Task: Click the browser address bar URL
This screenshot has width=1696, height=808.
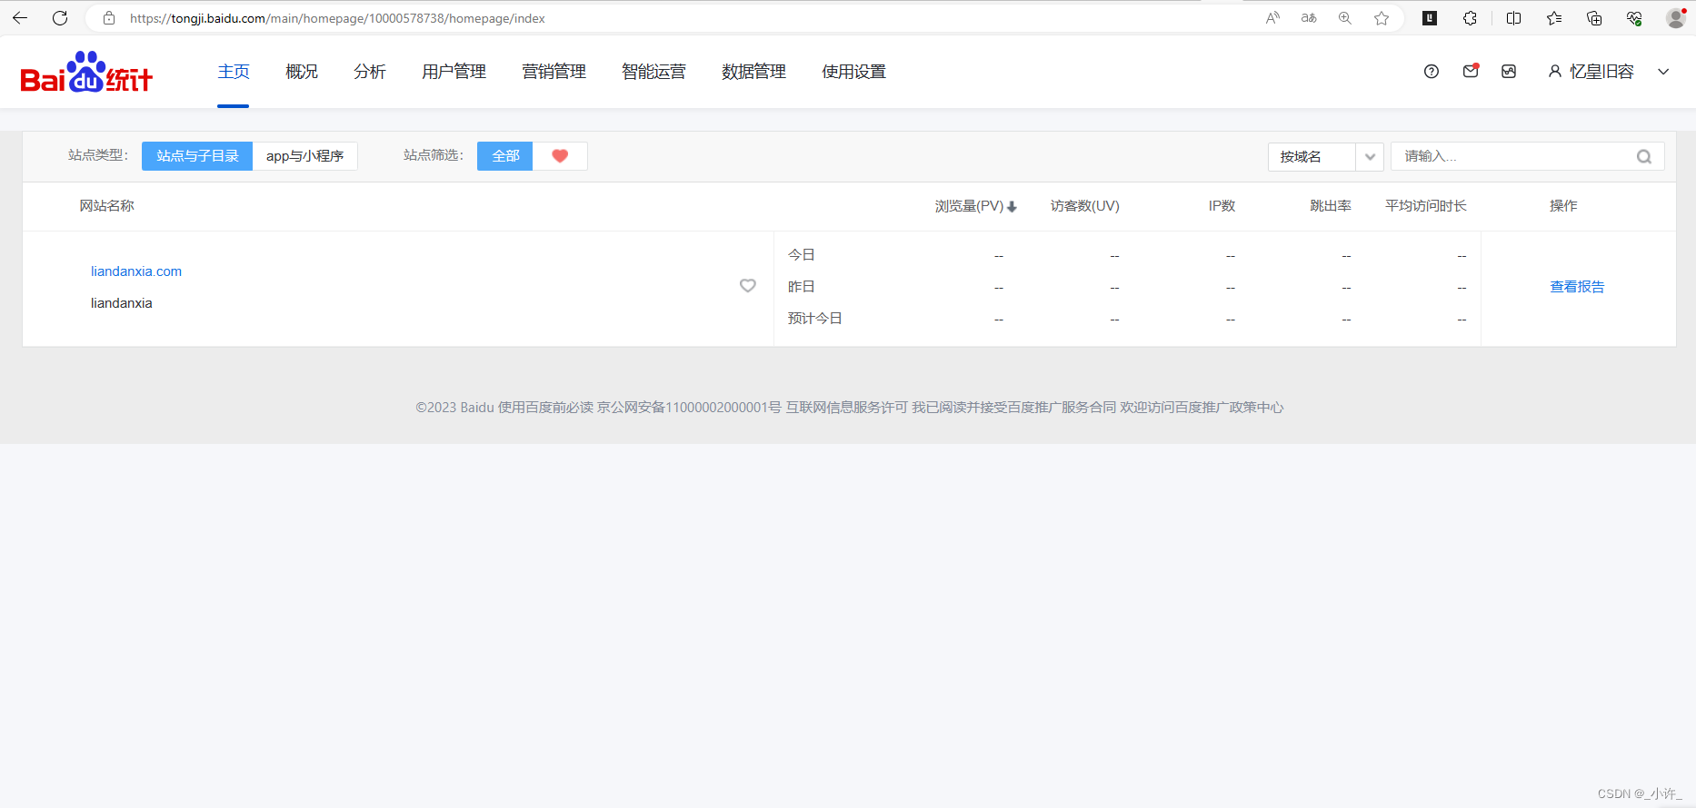Action: coord(337,18)
